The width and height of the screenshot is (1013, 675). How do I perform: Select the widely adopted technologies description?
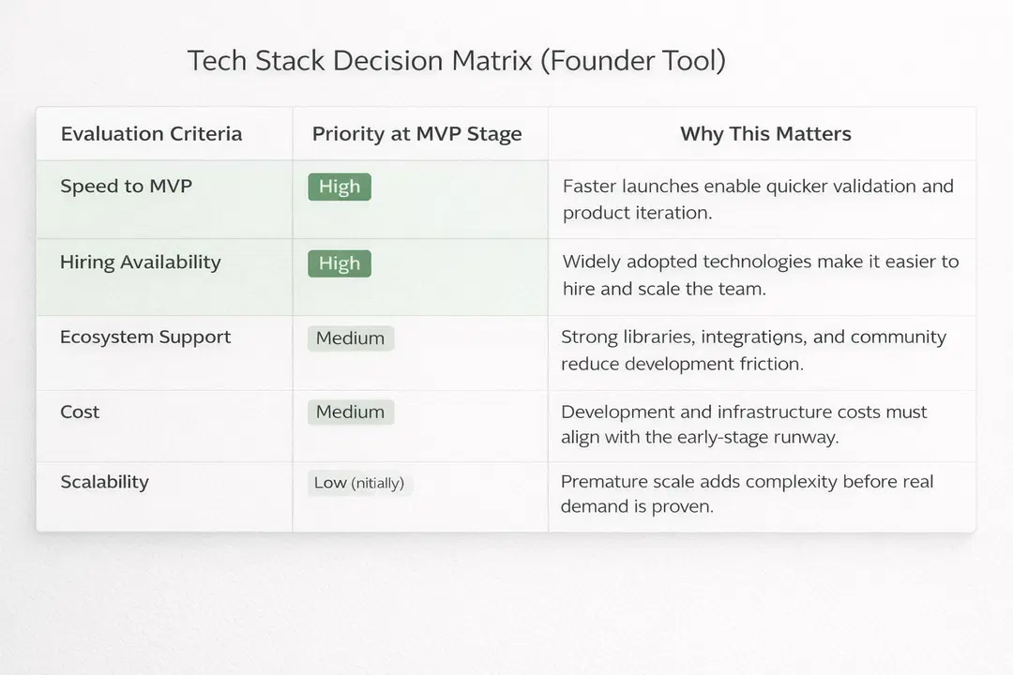point(760,276)
